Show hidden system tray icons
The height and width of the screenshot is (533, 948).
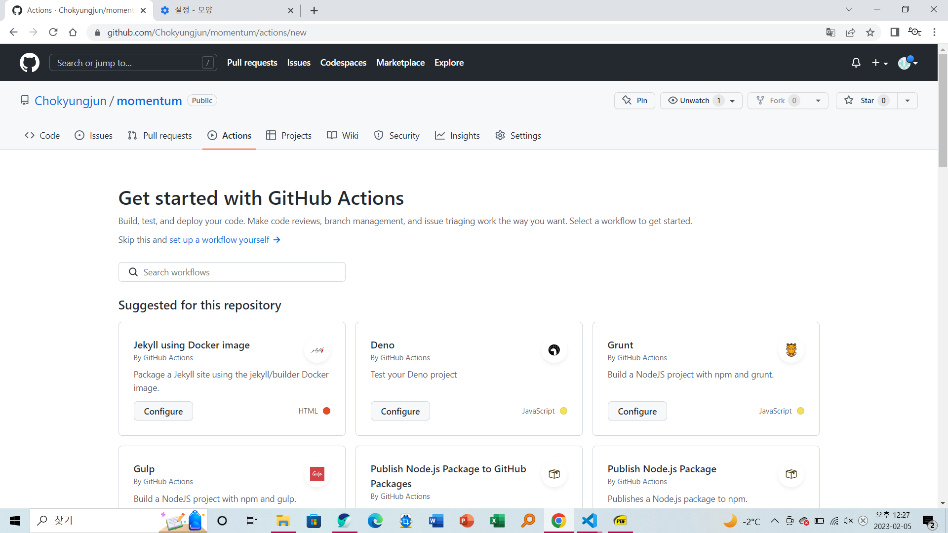(774, 521)
